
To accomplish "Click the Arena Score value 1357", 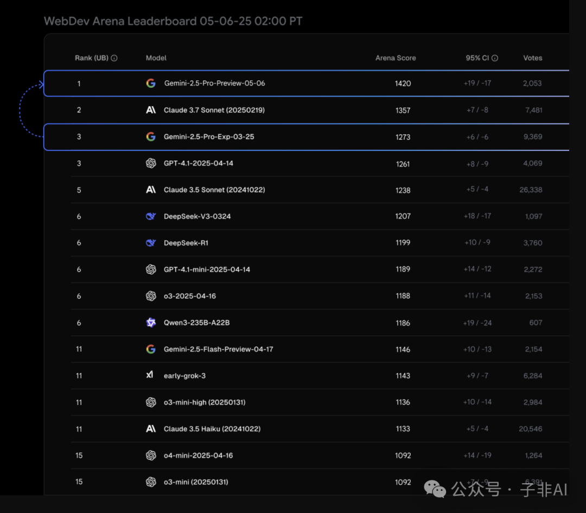I will click(x=403, y=111).
